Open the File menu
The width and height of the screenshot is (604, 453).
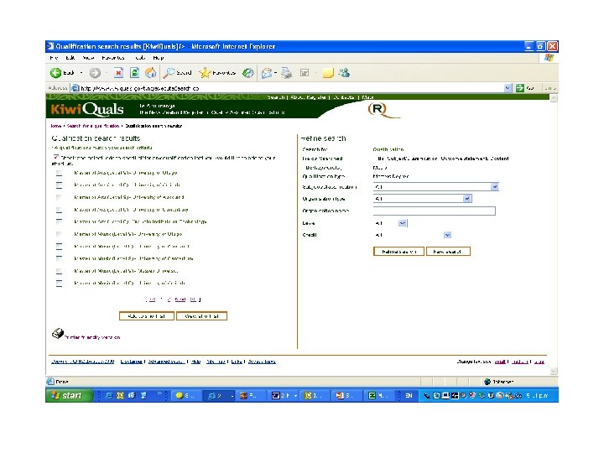[x=54, y=58]
